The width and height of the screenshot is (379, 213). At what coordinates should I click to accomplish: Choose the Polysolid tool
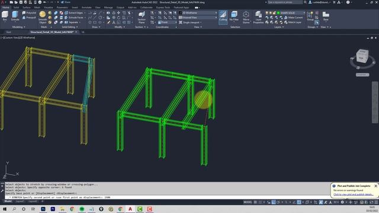click(x=29, y=13)
